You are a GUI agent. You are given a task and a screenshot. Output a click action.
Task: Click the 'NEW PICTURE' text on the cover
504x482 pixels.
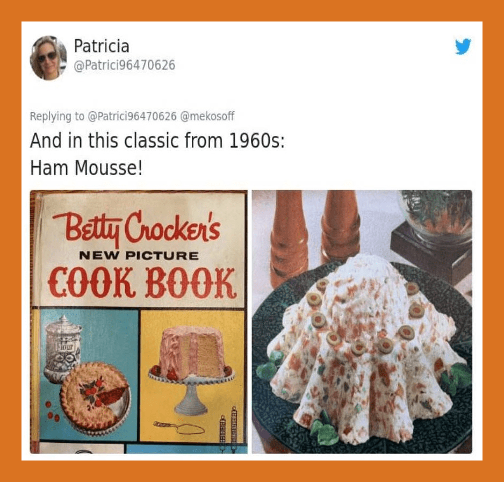tap(139, 256)
